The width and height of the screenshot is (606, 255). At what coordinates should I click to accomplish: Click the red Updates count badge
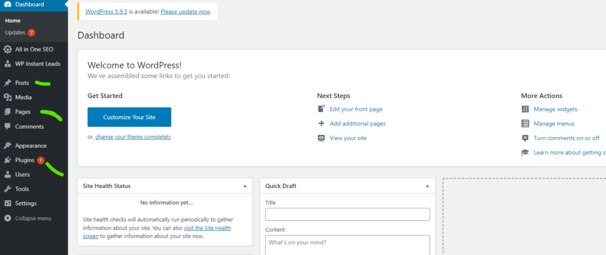point(31,32)
